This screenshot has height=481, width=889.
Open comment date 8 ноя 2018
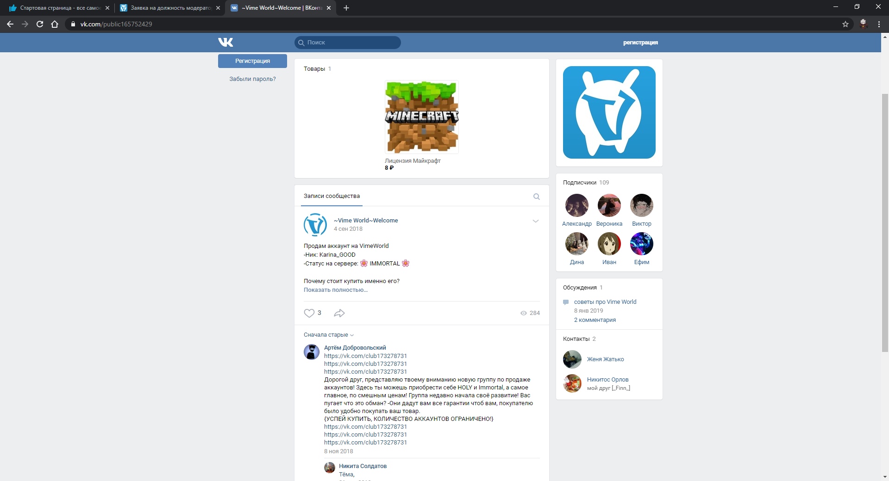(x=338, y=451)
